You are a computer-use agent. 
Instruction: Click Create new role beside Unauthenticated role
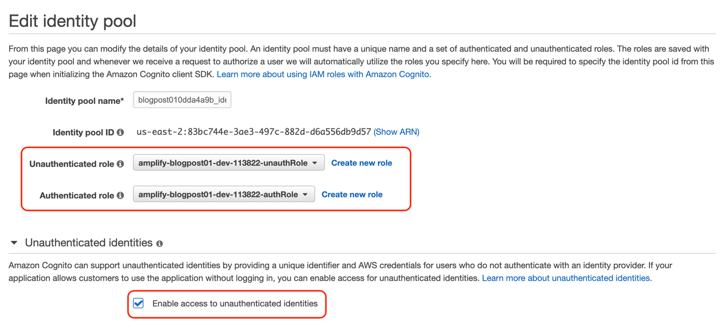tap(361, 163)
